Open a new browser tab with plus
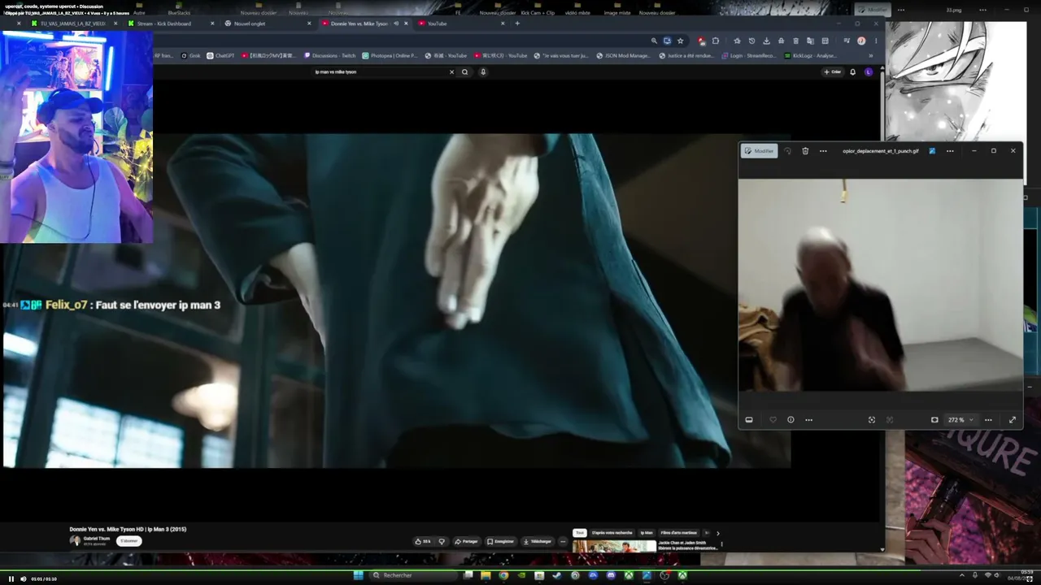The width and height of the screenshot is (1041, 585). [517, 24]
